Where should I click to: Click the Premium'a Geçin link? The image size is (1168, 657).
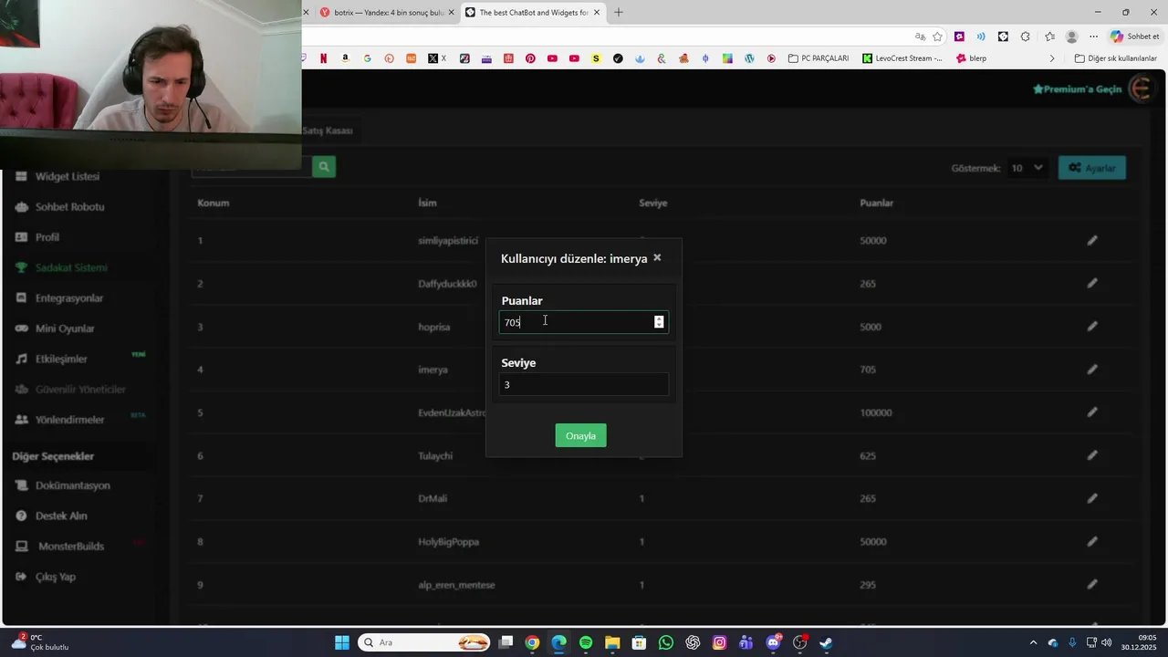[1077, 89]
